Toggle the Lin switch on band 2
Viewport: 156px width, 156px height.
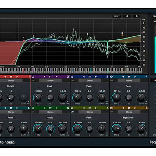coord(33,81)
